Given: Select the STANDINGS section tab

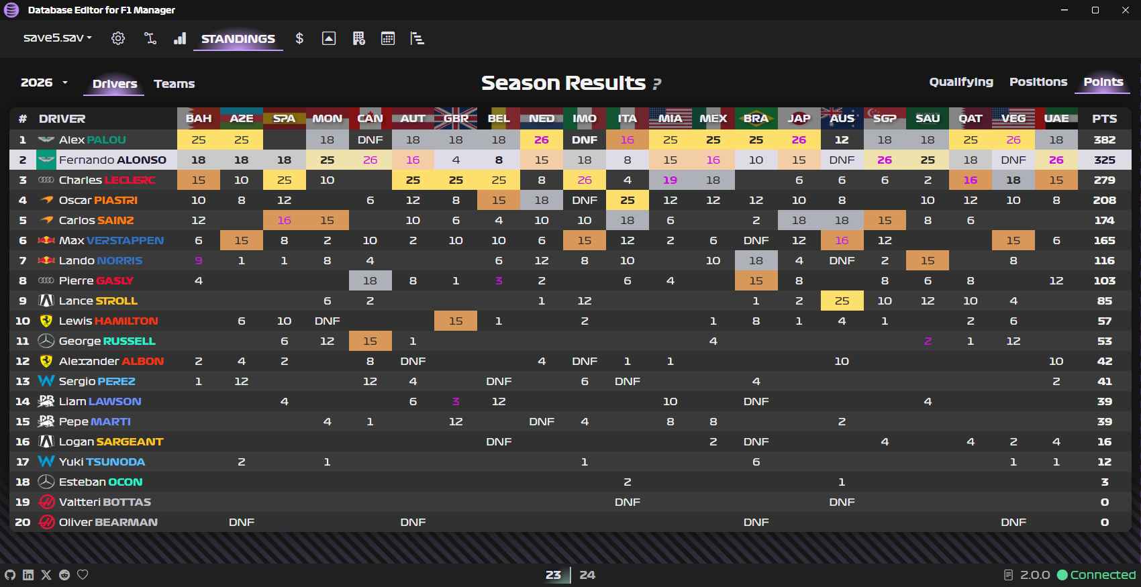Looking at the screenshot, I should 238,39.
